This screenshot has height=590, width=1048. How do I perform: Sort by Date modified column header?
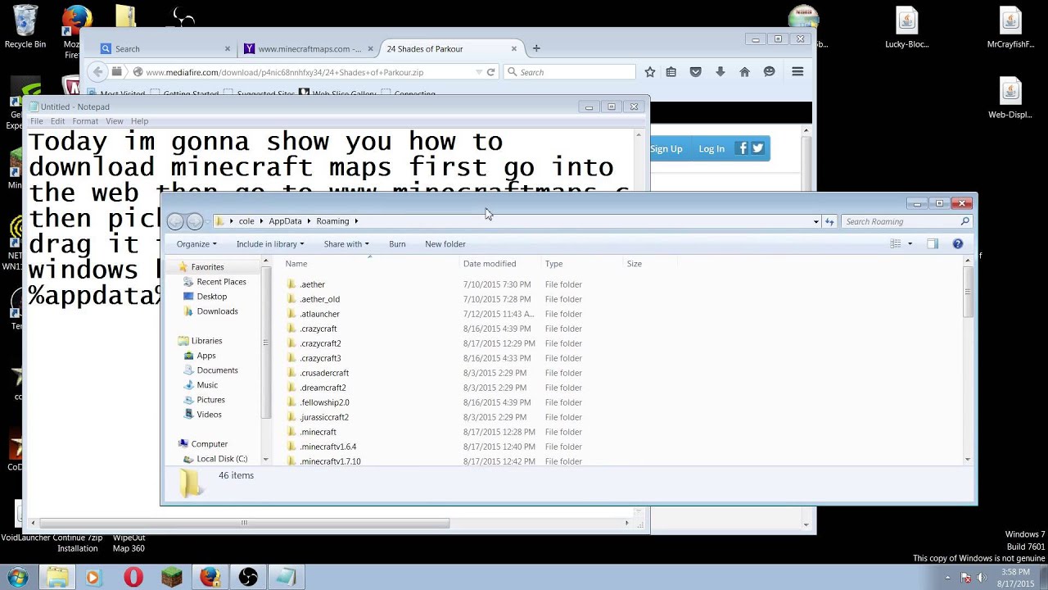tap(490, 264)
